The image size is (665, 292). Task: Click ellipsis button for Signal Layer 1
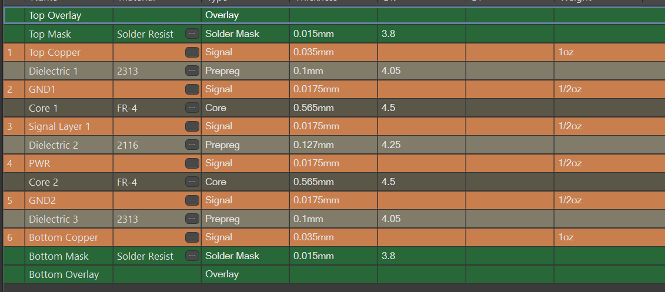click(x=192, y=126)
